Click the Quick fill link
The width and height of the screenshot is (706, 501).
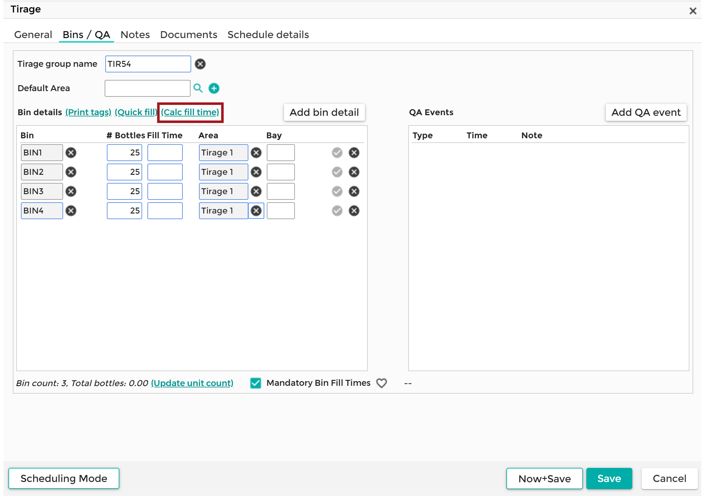coord(136,112)
